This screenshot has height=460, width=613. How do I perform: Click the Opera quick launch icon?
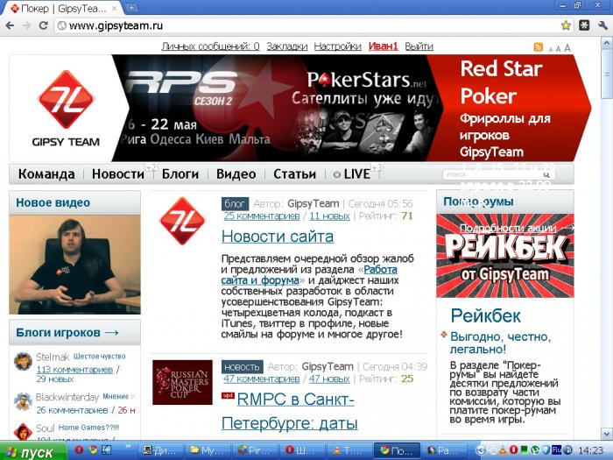[x=79, y=449]
